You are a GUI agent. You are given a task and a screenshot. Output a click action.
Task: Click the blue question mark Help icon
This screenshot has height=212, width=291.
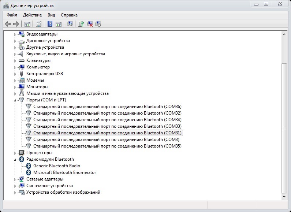50,24
